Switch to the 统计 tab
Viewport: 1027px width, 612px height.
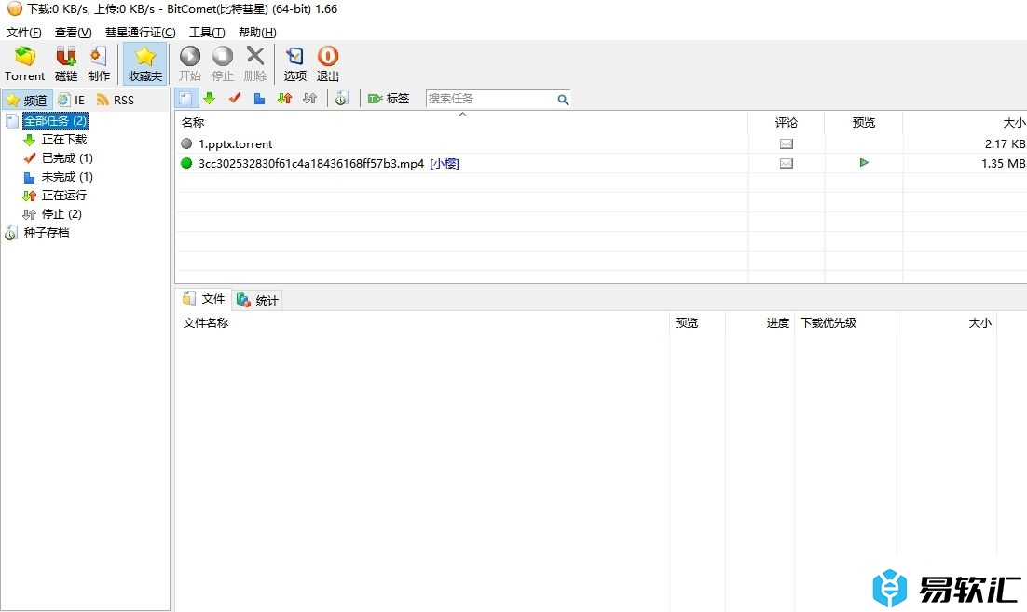tap(257, 300)
